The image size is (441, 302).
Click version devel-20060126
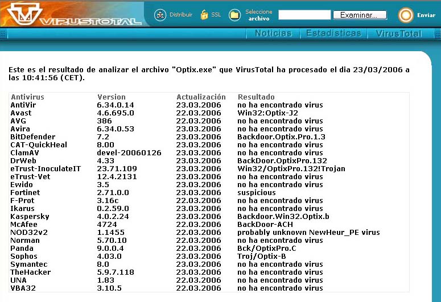click(129, 152)
